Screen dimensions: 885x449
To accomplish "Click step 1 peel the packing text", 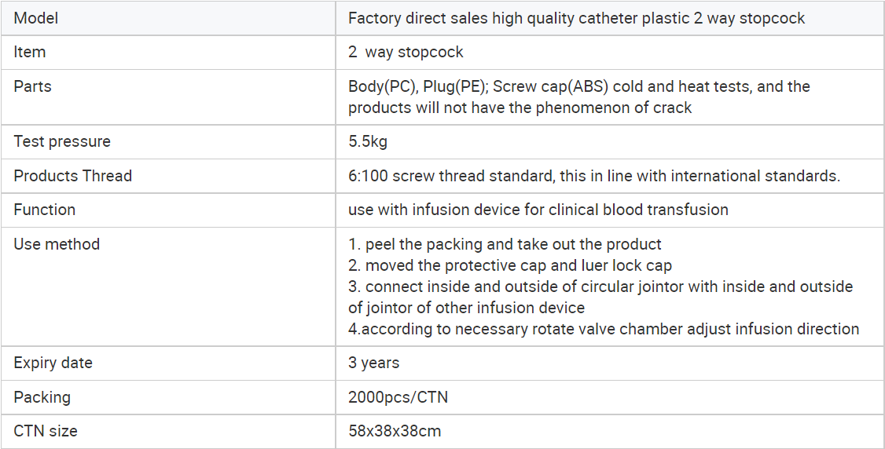I will [505, 244].
